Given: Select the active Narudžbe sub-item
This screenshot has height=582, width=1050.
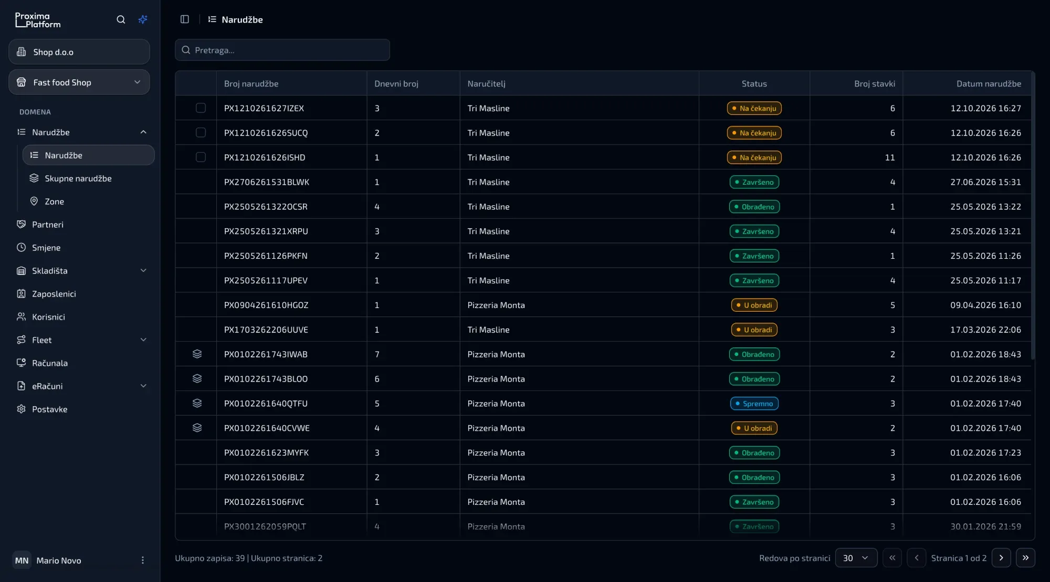Looking at the screenshot, I should [88, 155].
